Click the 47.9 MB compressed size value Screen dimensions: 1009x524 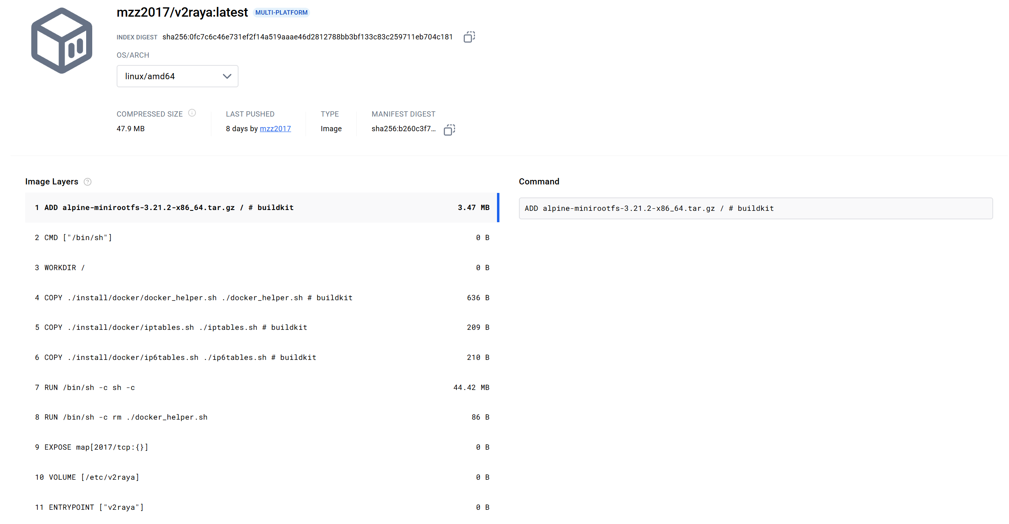(x=130, y=129)
